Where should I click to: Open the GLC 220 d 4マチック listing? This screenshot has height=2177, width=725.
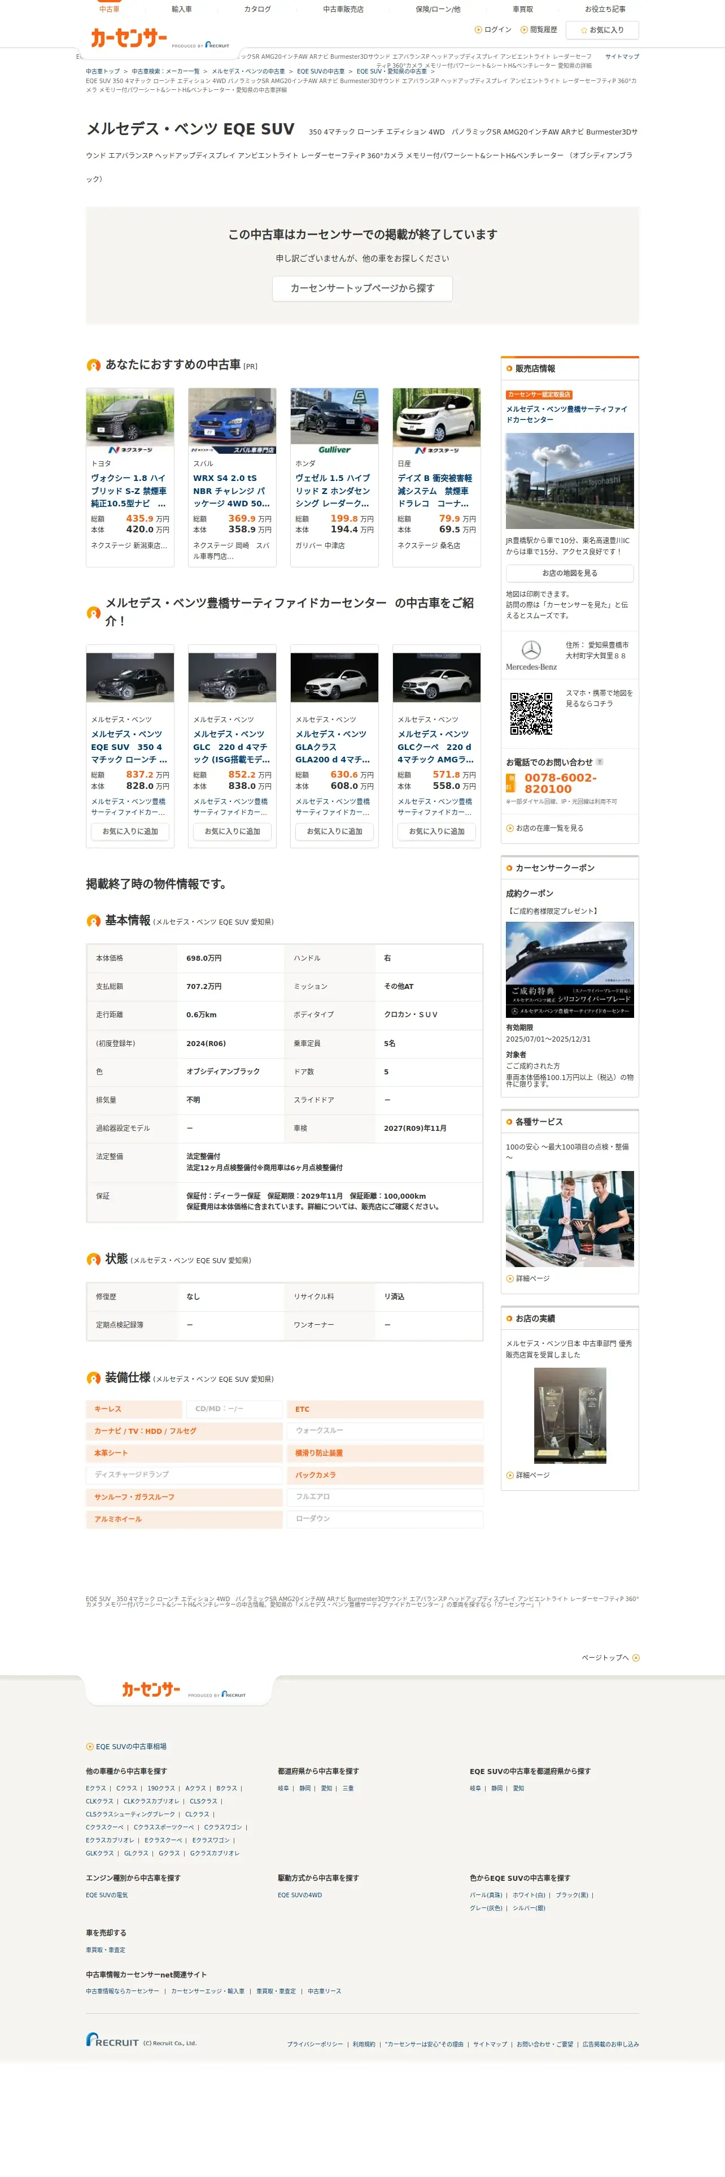coord(232,746)
